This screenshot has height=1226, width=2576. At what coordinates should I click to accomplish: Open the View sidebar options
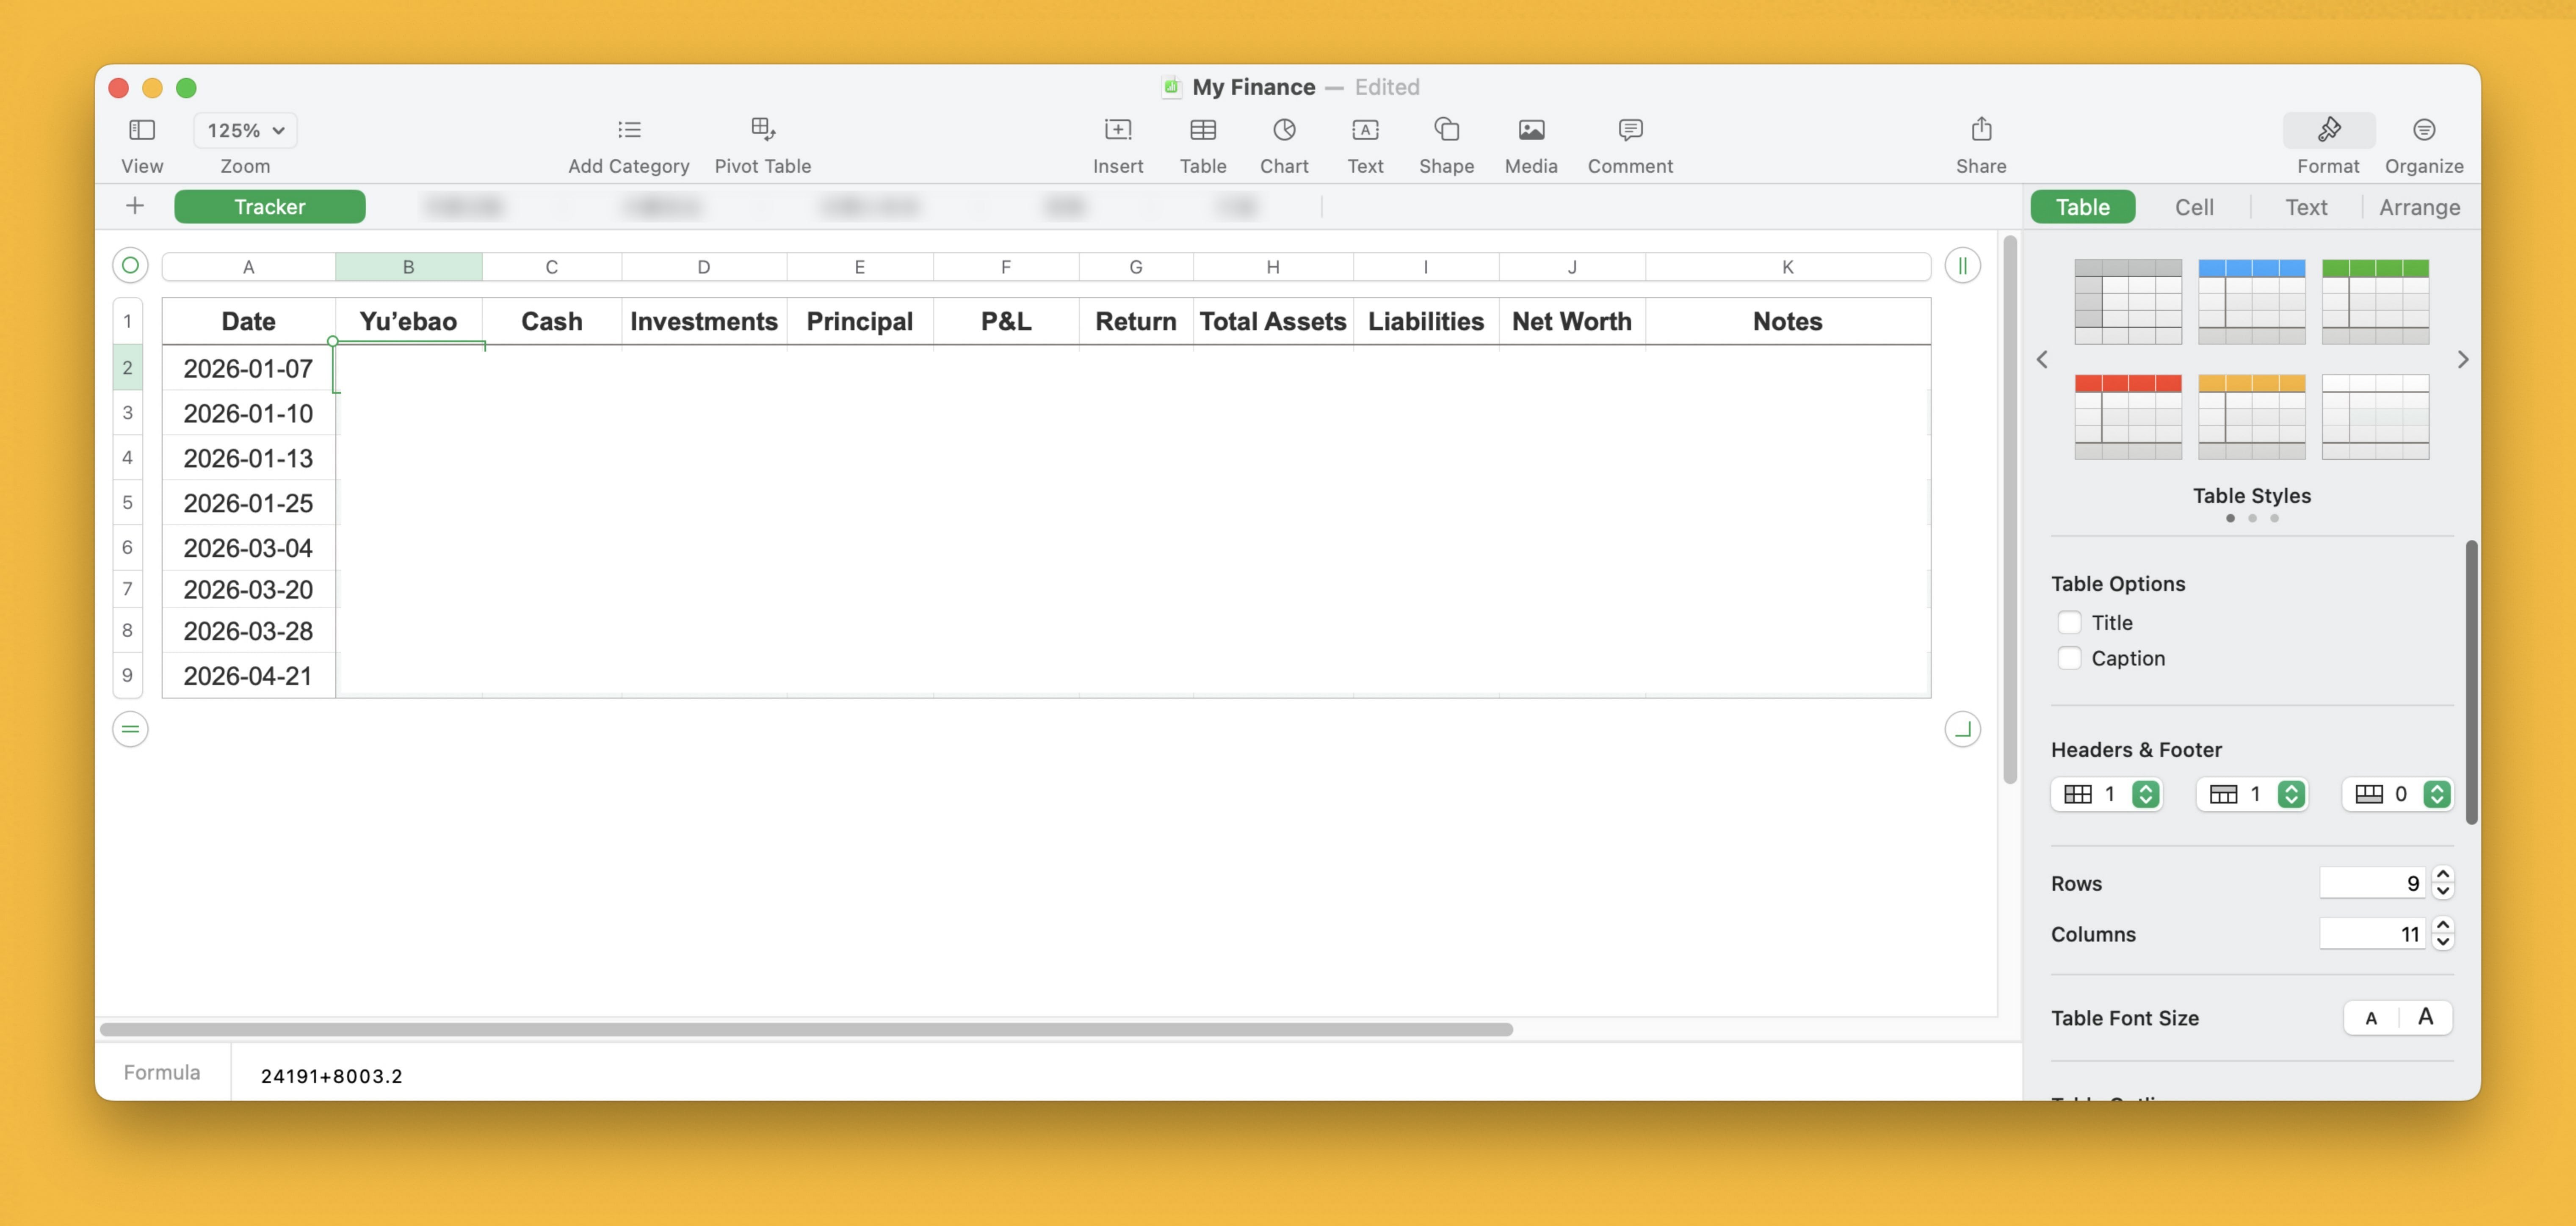pyautogui.click(x=142, y=130)
